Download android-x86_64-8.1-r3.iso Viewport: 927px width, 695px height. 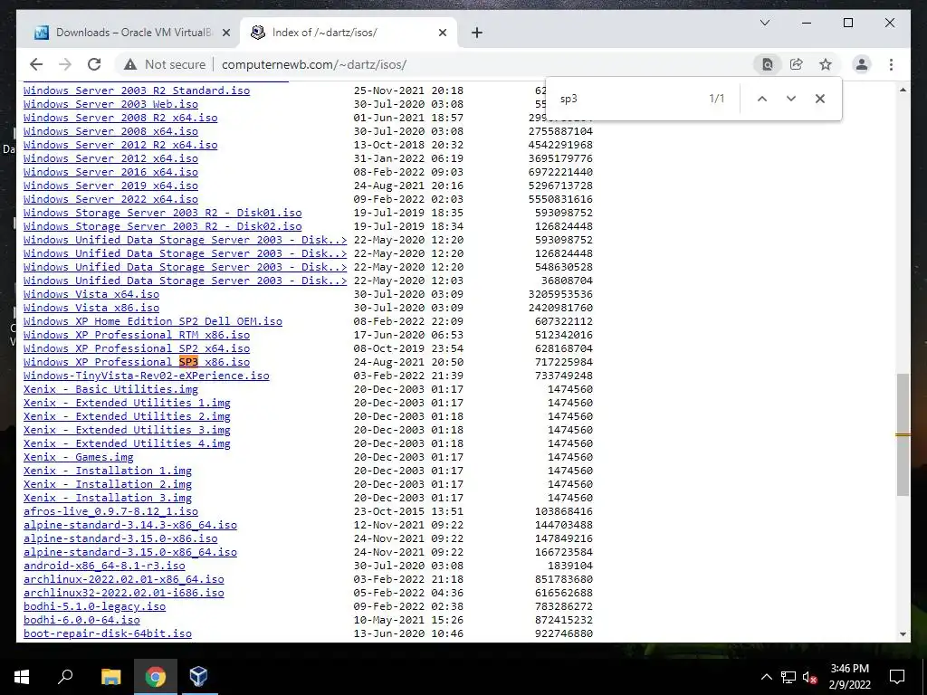tap(104, 566)
